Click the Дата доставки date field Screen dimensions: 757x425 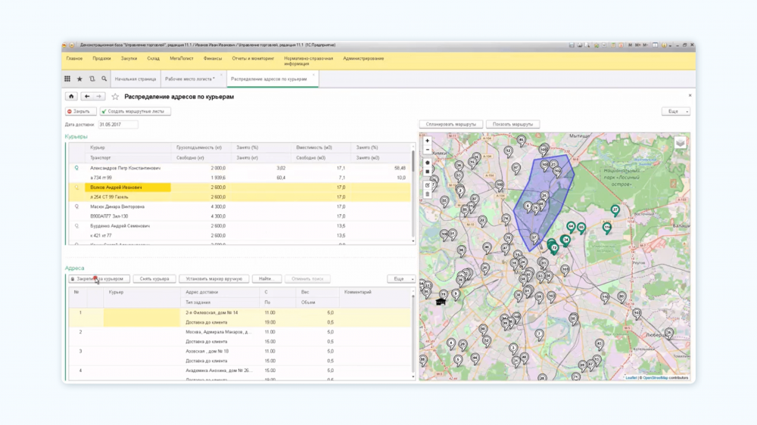(x=118, y=124)
